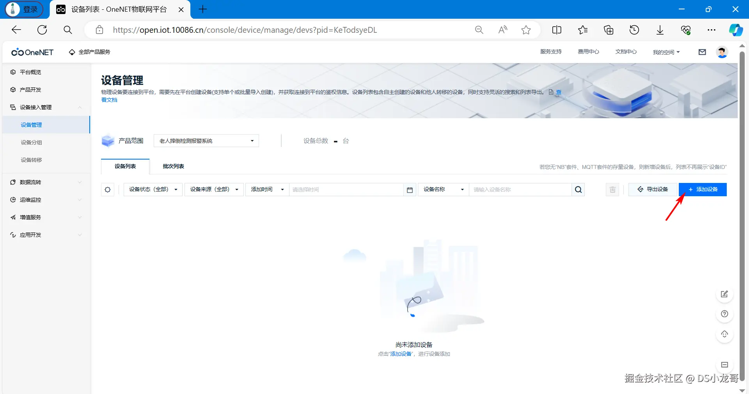Open 平台概览 in the sidebar
Screen dimensions: 749x394
tap(46, 72)
